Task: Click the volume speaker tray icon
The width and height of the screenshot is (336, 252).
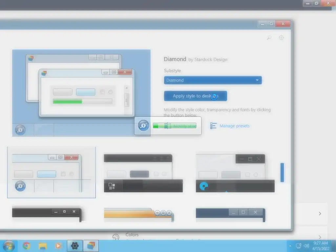Action: coord(306,246)
